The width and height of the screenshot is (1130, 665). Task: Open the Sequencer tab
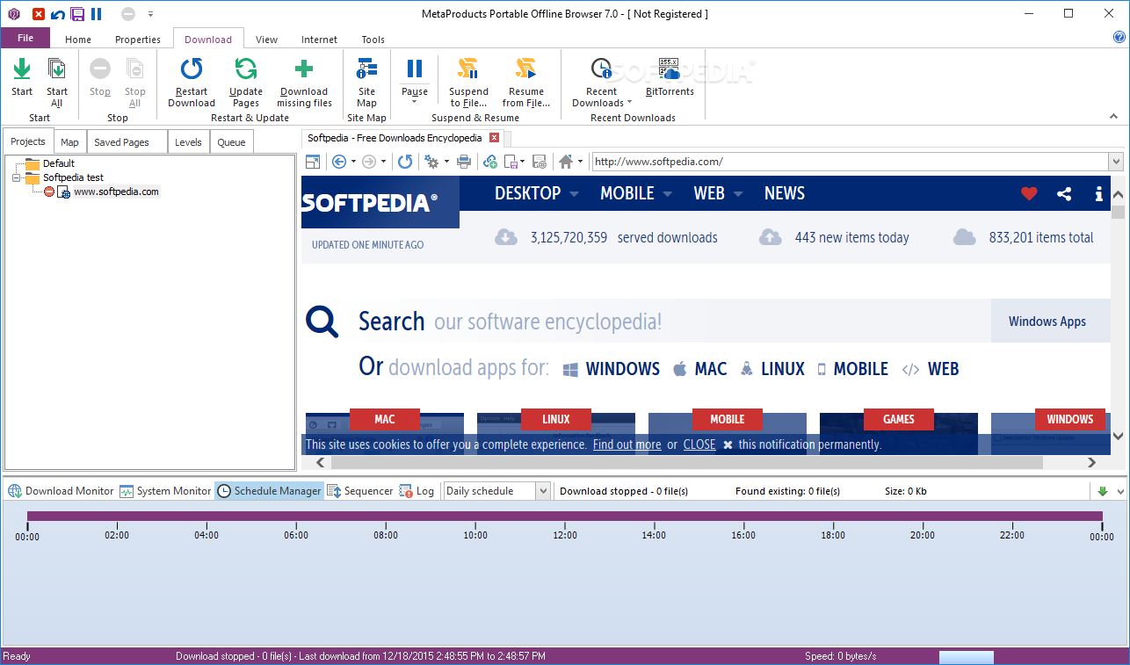[x=360, y=491]
